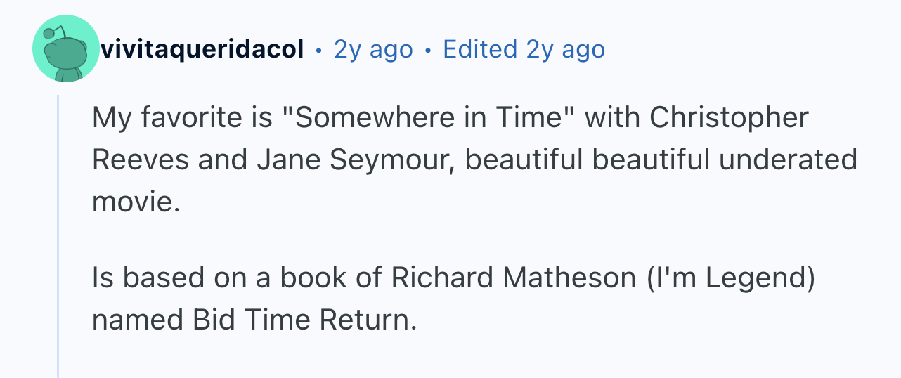The width and height of the screenshot is (901, 378).
Task: Open vivitaqueridacol's user profile
Action: 202,49
